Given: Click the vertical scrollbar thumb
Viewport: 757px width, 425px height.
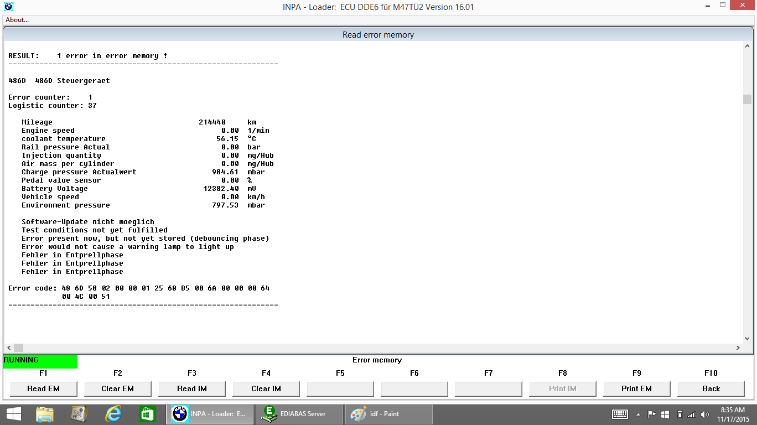Looking at the screenshot, I should click(748, 99).
